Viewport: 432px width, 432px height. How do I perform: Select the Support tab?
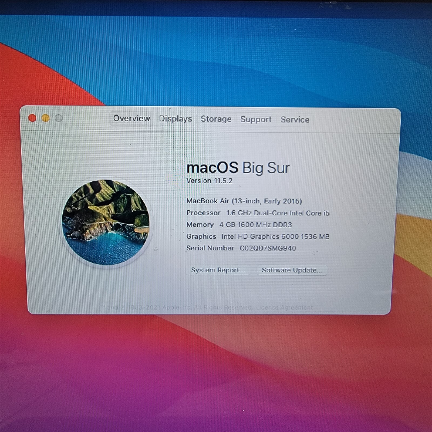[256, 119]
